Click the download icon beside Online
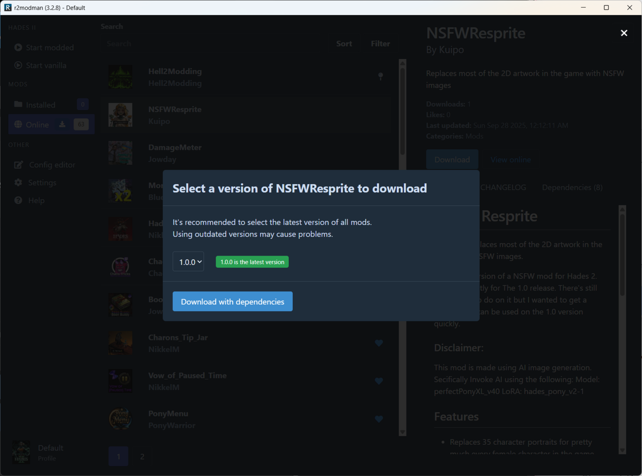This screenshot has height=476, width=642. point(62,124)
